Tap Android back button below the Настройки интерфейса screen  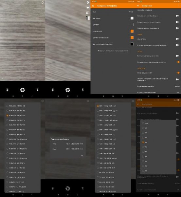122,96
